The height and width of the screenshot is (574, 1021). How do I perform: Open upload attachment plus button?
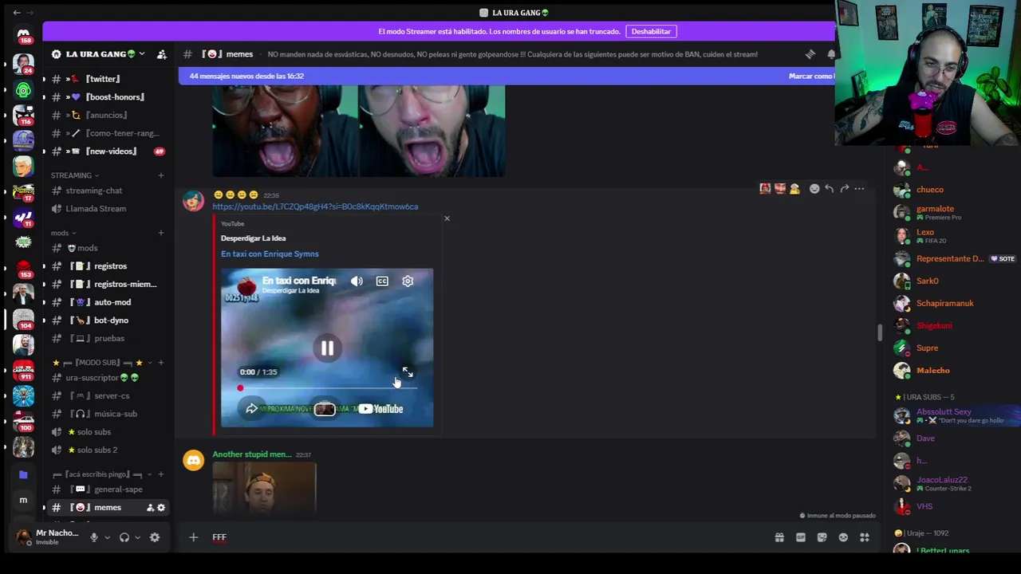(x=193, y=537)
